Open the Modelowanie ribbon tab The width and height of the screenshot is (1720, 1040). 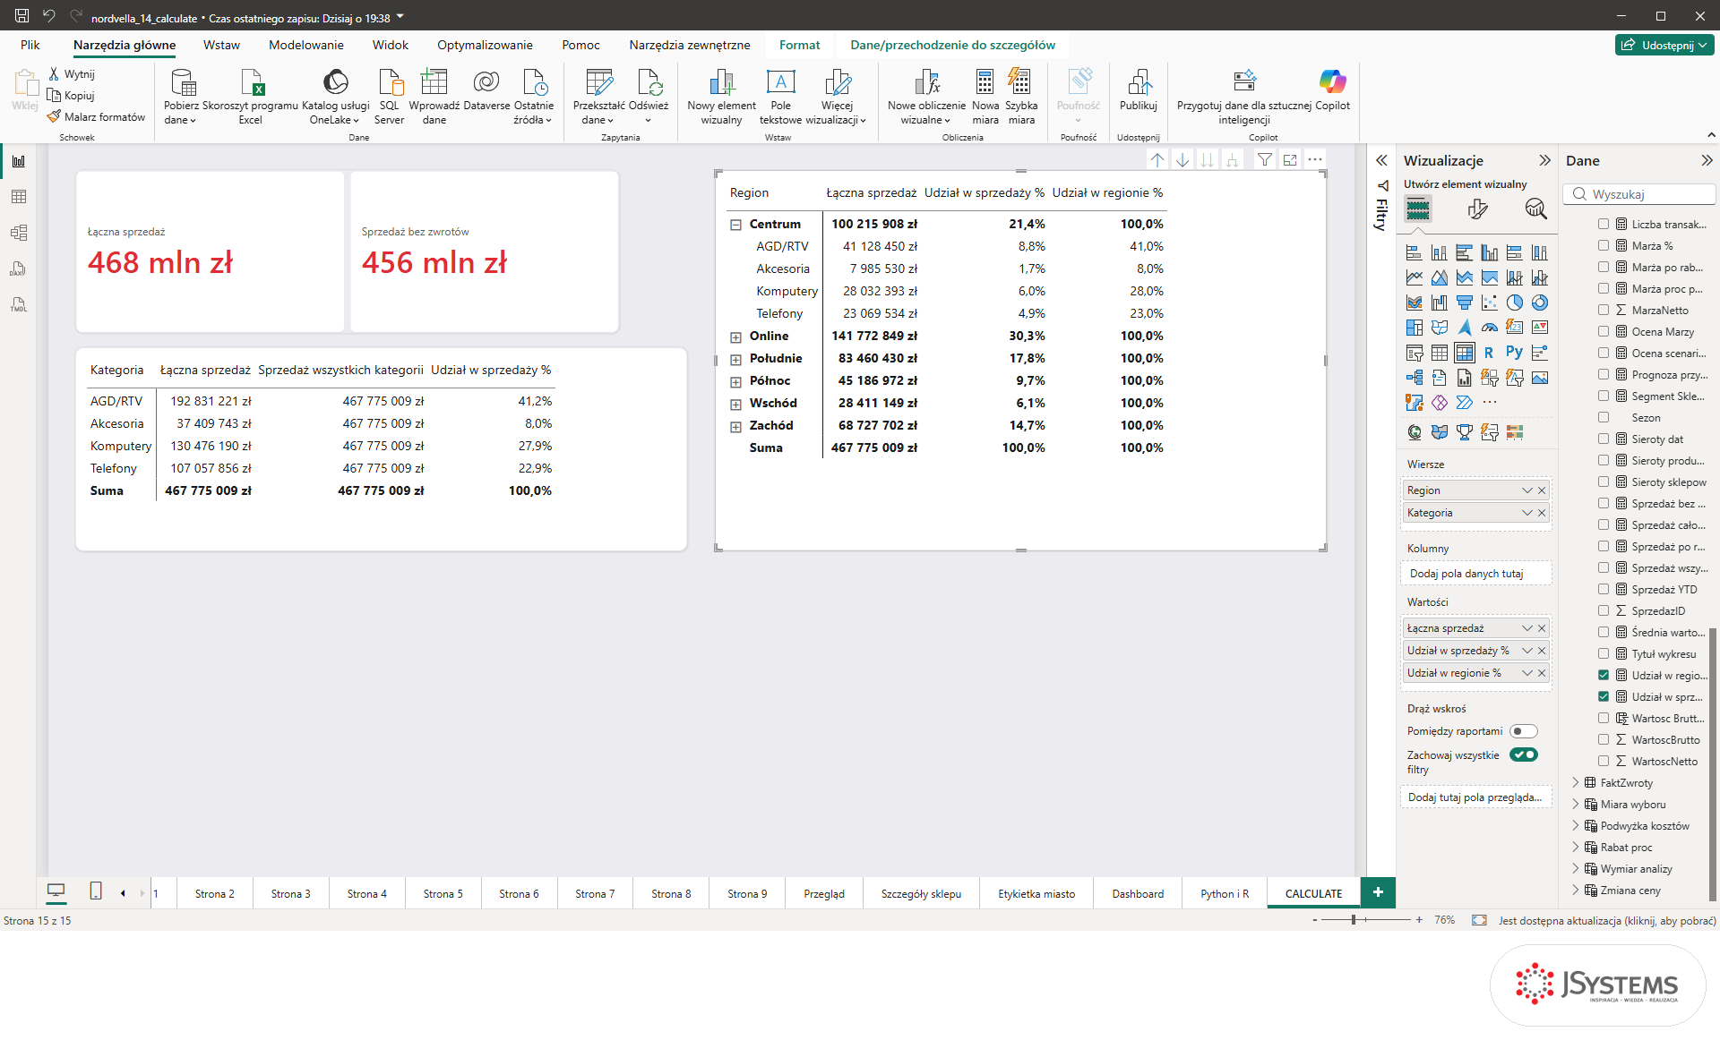coord(306,45)
